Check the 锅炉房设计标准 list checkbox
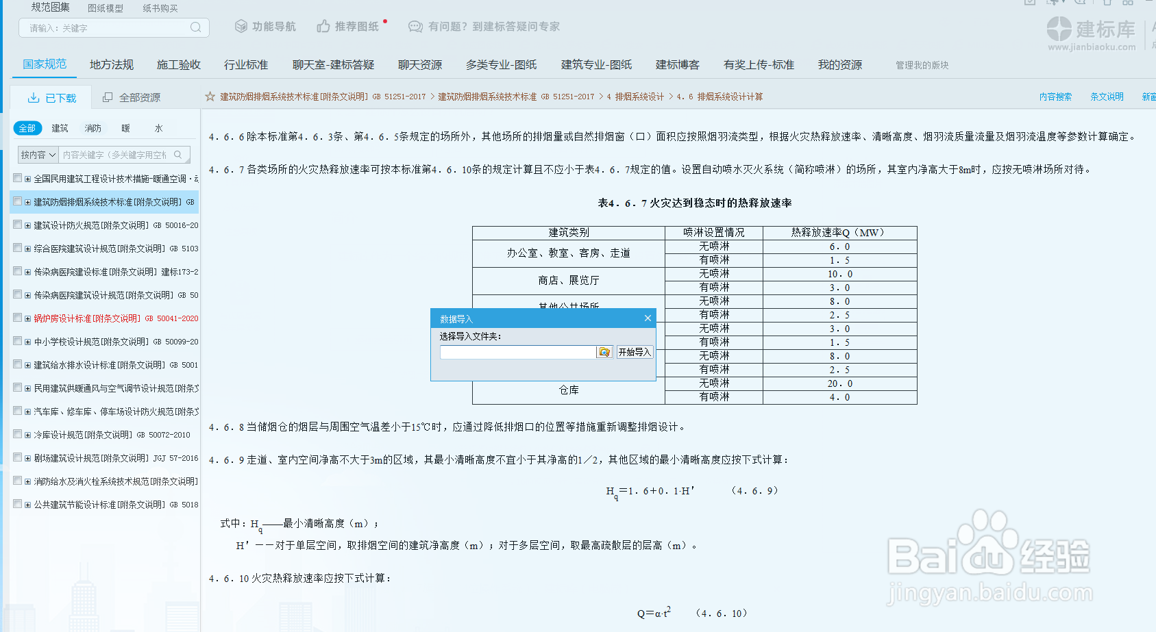 click(17, 318)
